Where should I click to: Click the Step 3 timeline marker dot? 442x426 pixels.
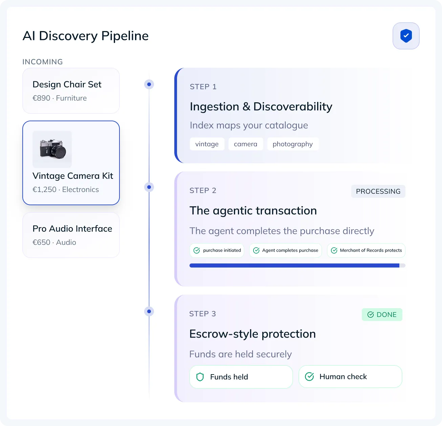tap(149, 311)
